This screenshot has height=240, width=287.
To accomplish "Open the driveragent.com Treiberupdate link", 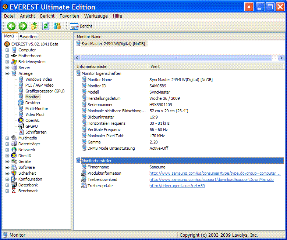I will [x=177, y=186].
